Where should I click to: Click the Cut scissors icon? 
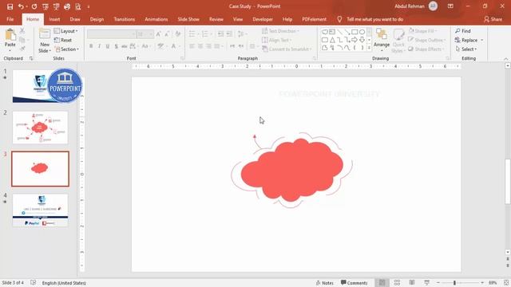click(x=22, y=31)
